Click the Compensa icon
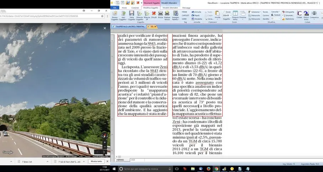The height and width of the screenshot is (172, 323). click(314, 15)
